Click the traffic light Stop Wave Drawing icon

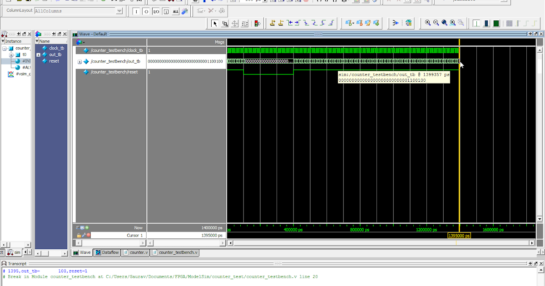pos(258,23)
